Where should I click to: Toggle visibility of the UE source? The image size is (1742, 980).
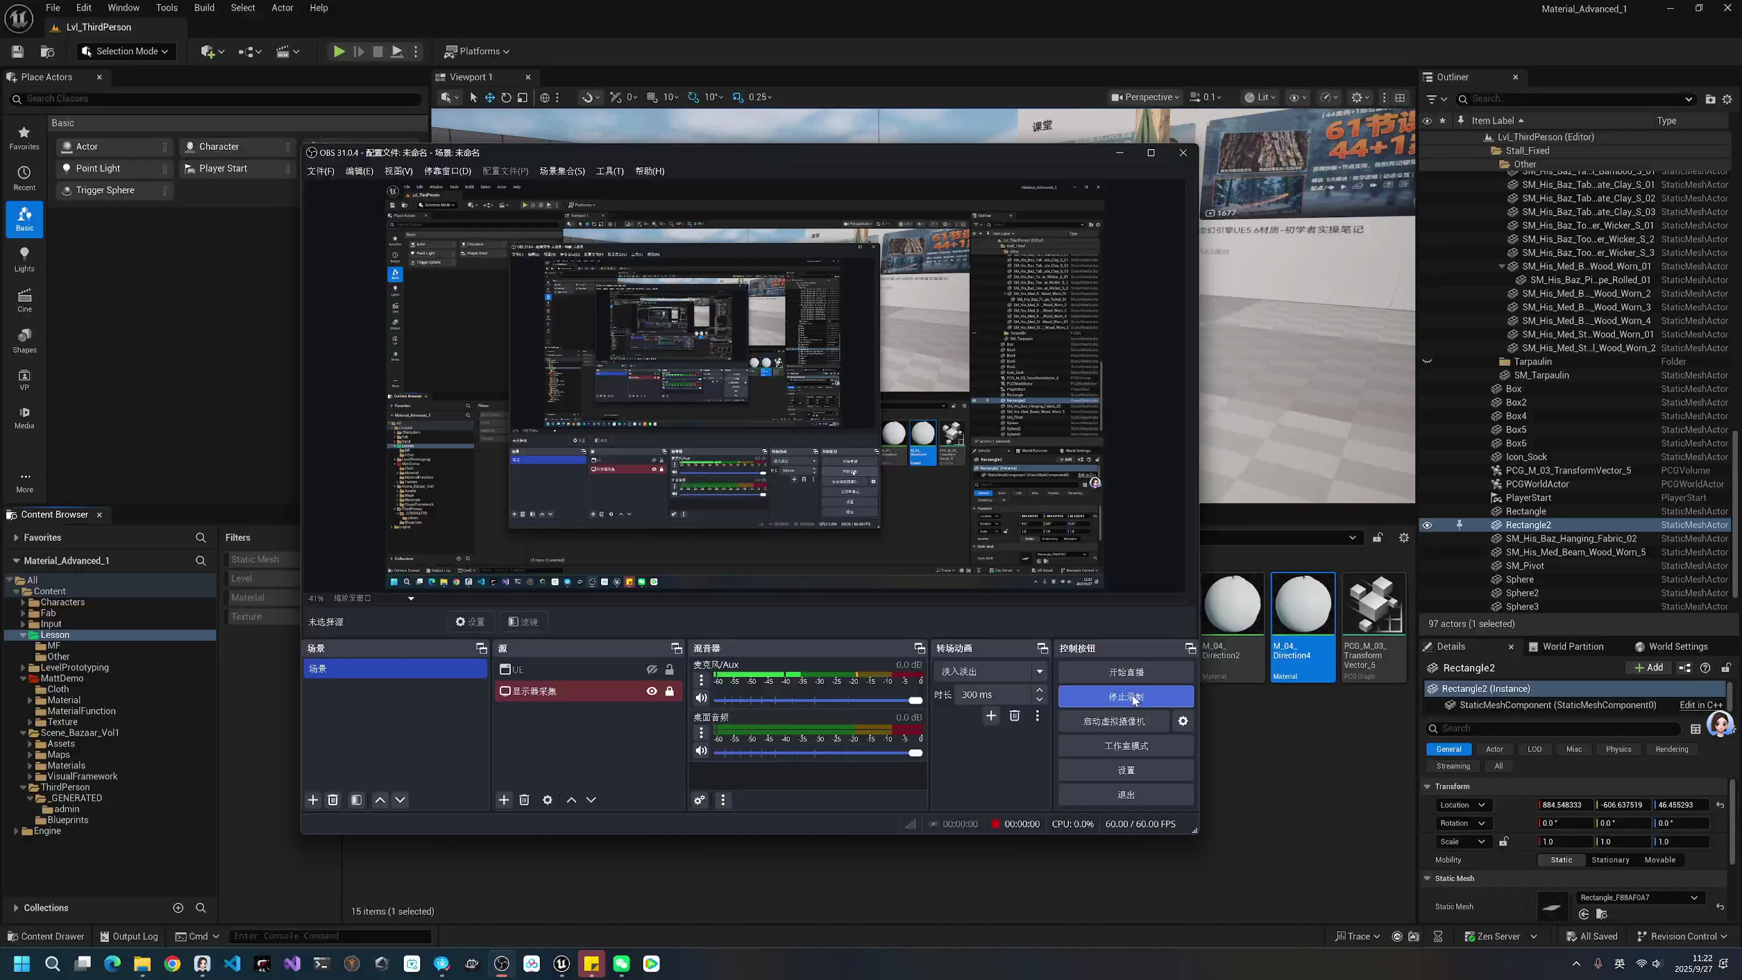tap(651, 670)
